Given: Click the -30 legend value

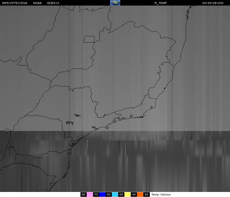Looking at the screenshot, I should (x=146, y=194).
